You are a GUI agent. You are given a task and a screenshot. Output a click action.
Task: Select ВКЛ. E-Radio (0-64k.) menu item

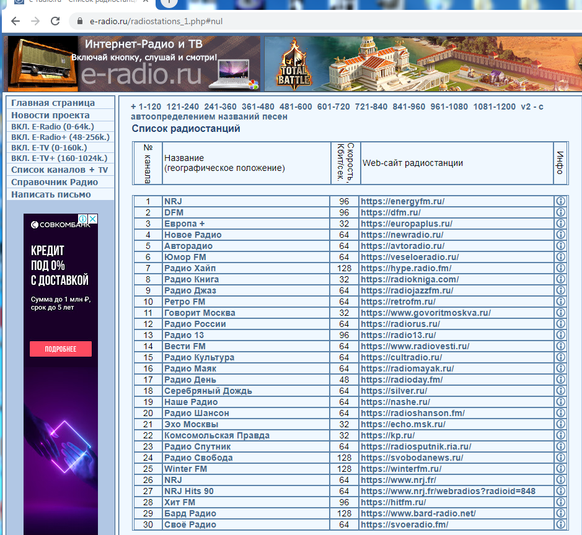53,126
